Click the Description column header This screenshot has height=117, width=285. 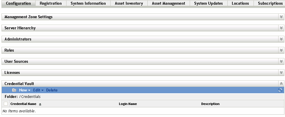pos(210,104)
